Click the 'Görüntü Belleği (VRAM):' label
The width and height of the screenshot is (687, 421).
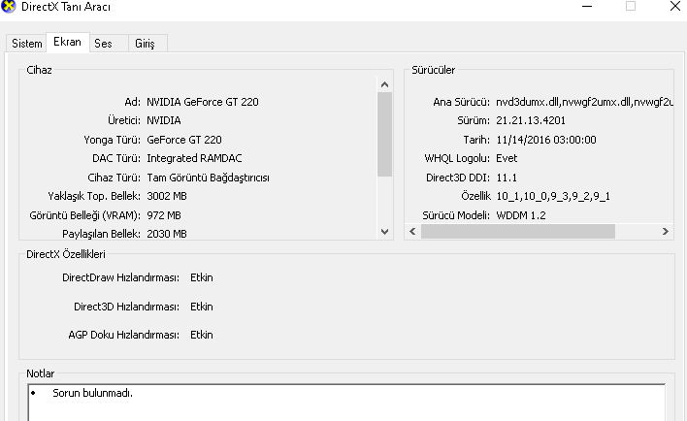tap(85, 215)
